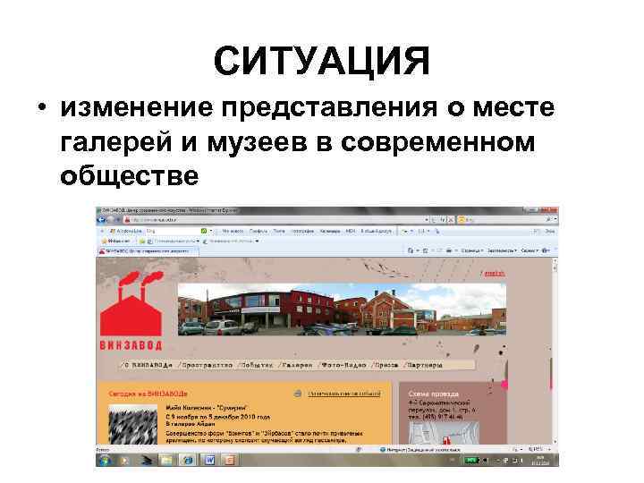Open the О ВИНЗАВОДе menu item
The image size is (644, 483).
[x=147, y=365]
